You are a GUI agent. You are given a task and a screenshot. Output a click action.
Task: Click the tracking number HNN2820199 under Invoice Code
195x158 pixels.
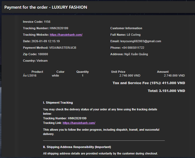coord(59,28)
